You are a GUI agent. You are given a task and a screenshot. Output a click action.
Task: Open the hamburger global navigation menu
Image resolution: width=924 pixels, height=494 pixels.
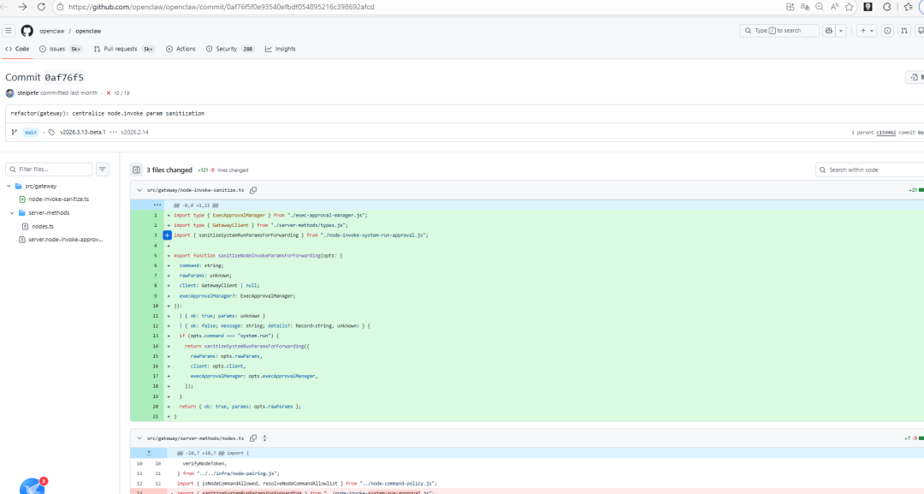point(9,31)
